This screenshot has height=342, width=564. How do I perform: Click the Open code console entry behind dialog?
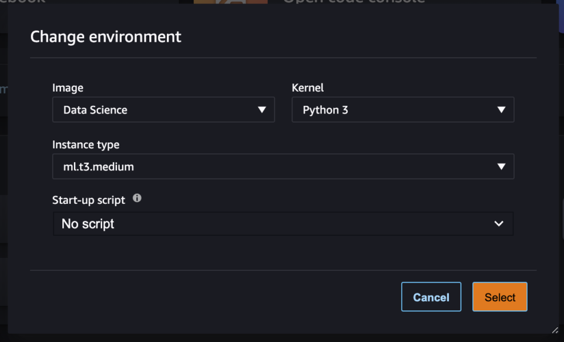354,2
